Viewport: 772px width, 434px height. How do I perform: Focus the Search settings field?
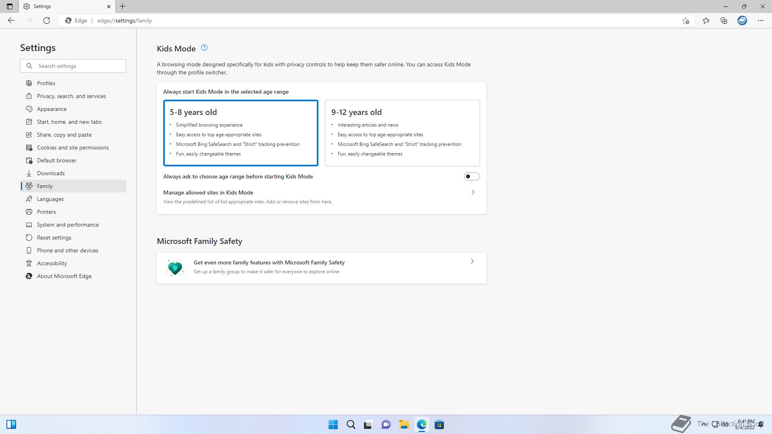[73, 66]
